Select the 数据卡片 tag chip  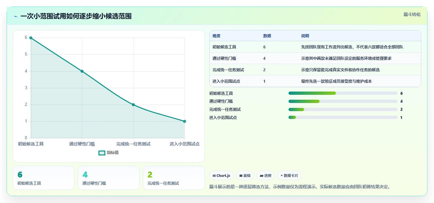[x=289, y=176]
